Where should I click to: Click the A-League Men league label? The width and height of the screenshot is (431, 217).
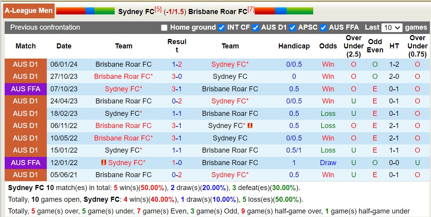coord(28,11)
